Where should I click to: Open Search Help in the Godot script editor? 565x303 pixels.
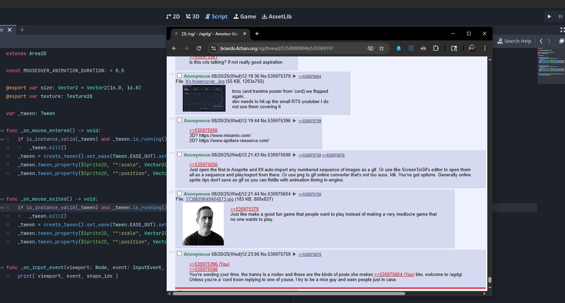[514, 41]
